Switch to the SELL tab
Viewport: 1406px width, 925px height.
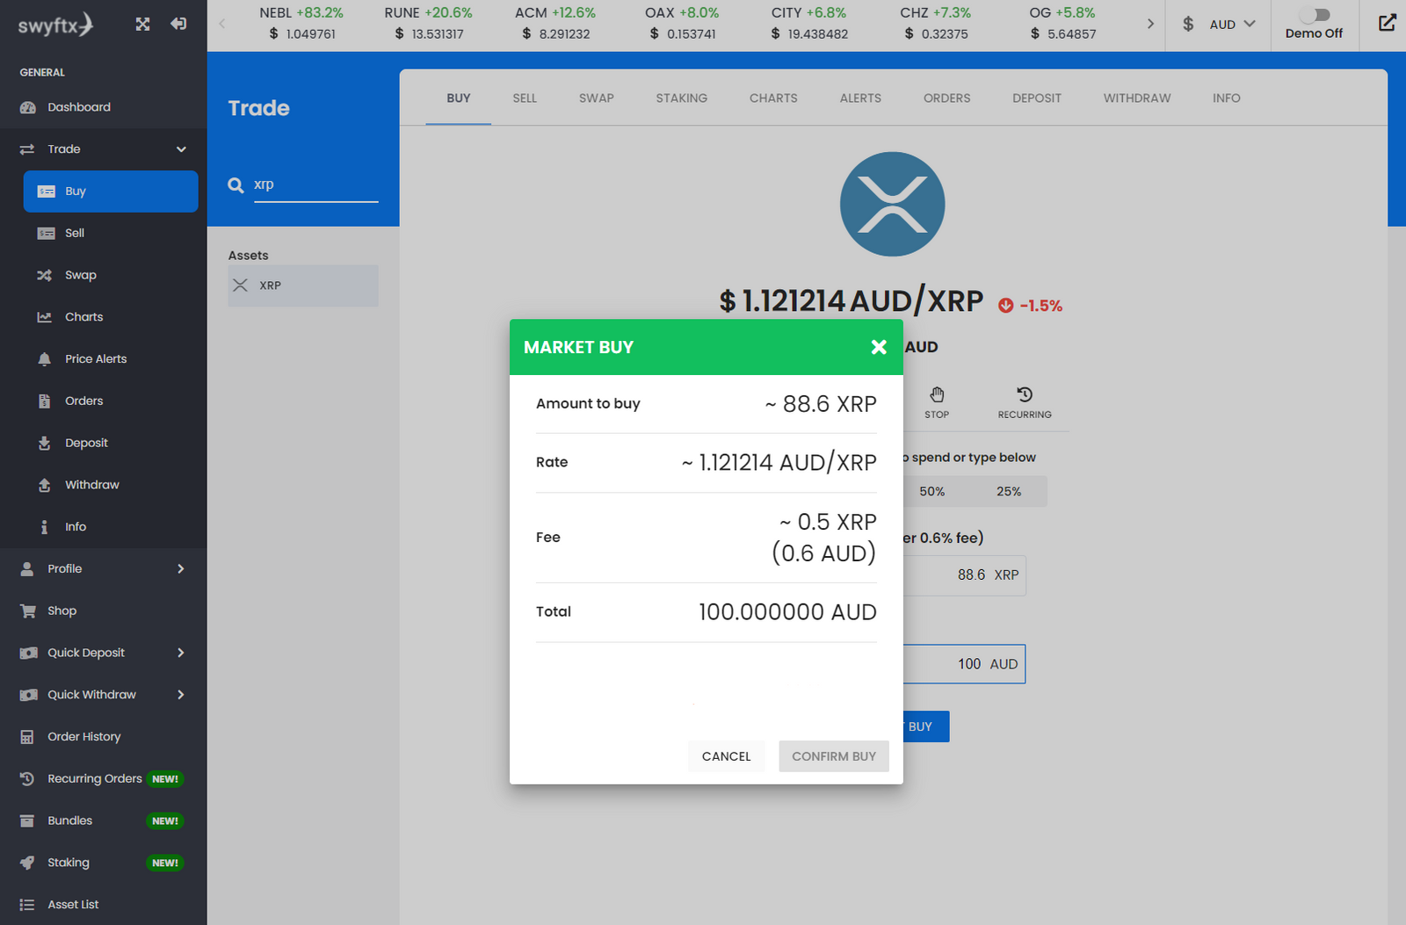tap(525, 98)
